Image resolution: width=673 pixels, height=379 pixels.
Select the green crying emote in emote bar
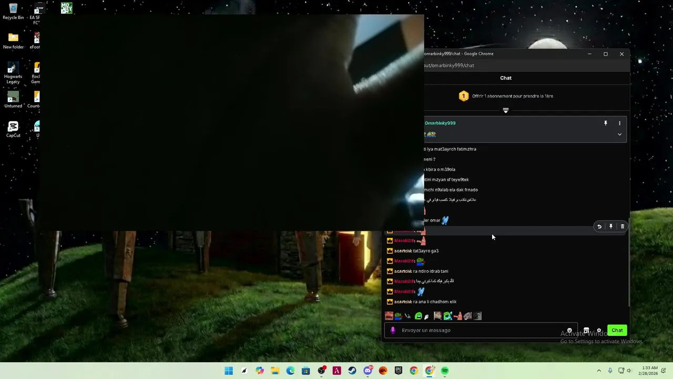[x=419, y=316]
